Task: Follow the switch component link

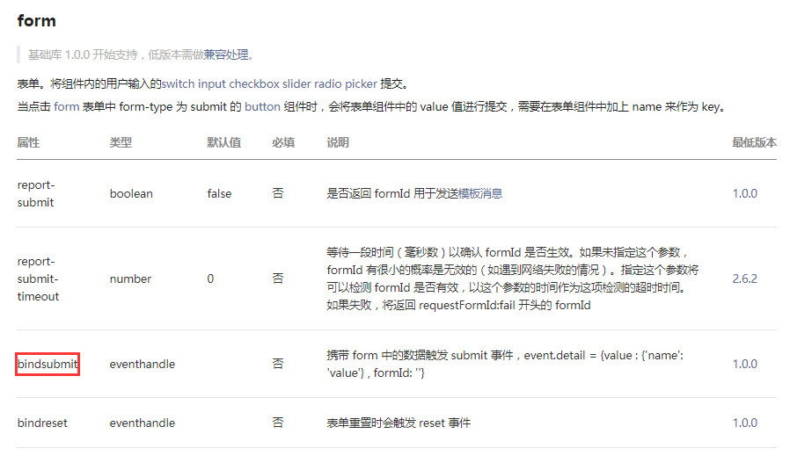Action: coord(178,83)
